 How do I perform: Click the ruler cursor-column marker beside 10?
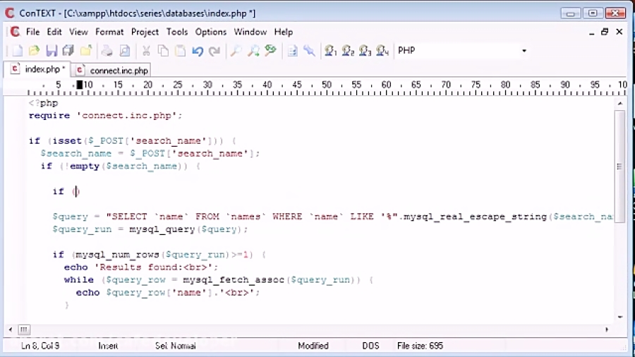tap(80, 85)
